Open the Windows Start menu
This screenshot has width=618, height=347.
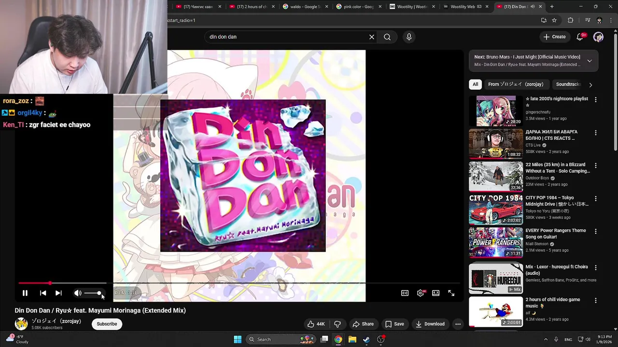pos(238,339)
